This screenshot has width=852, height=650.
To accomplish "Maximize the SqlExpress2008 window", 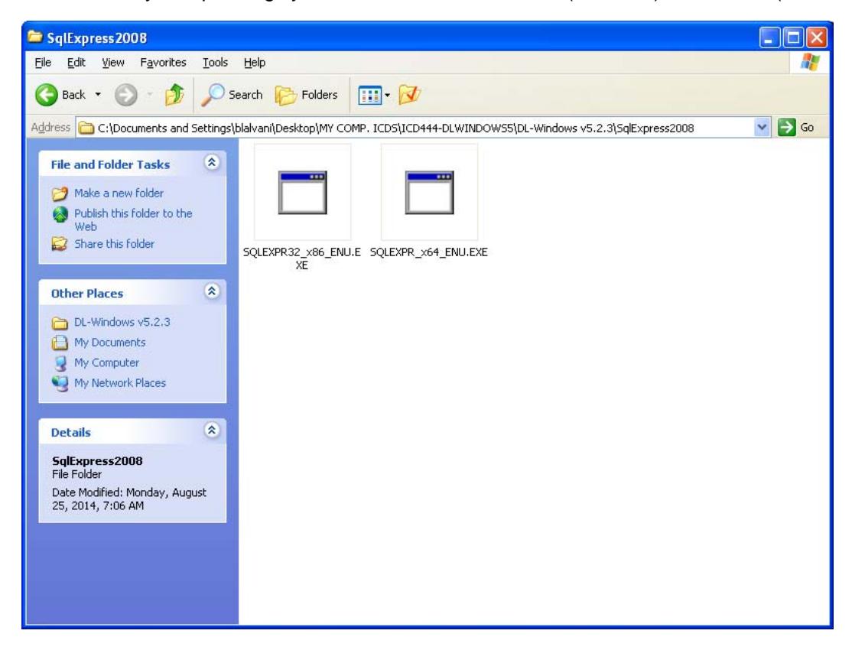I will (793, 37).
